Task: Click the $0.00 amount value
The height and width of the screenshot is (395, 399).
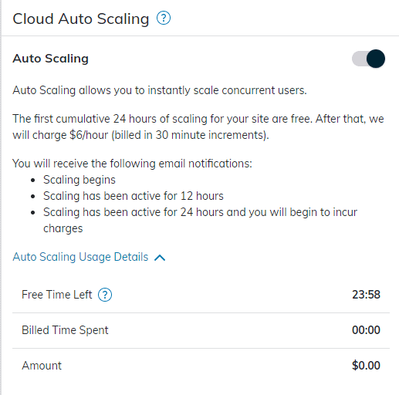Action: tap(366, 366)
